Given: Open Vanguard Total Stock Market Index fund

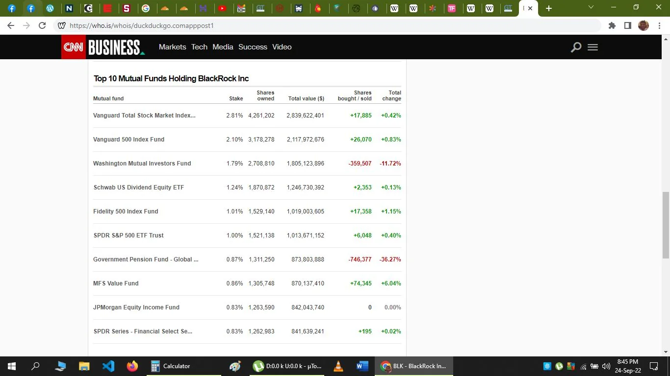Looking at the screenshot, I should pyautogui.click(x=144, y=116).
